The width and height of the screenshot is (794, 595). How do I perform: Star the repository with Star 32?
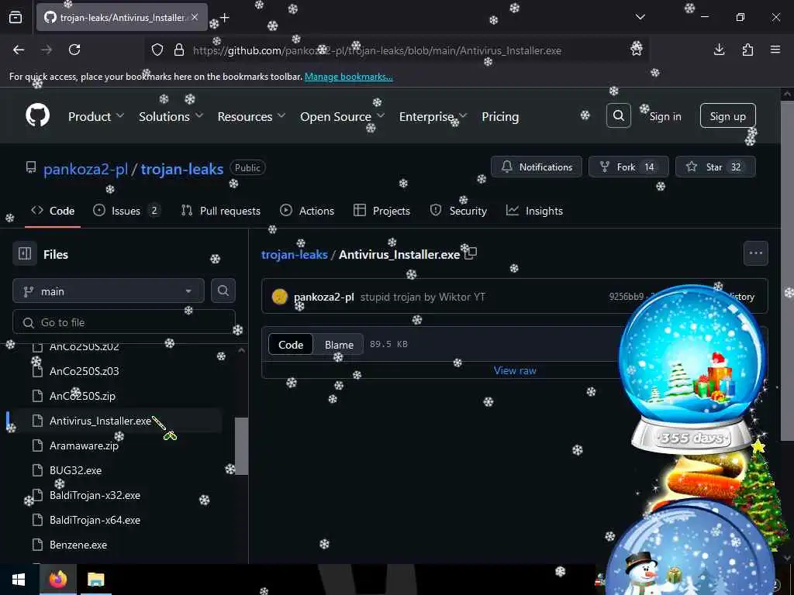715,167
